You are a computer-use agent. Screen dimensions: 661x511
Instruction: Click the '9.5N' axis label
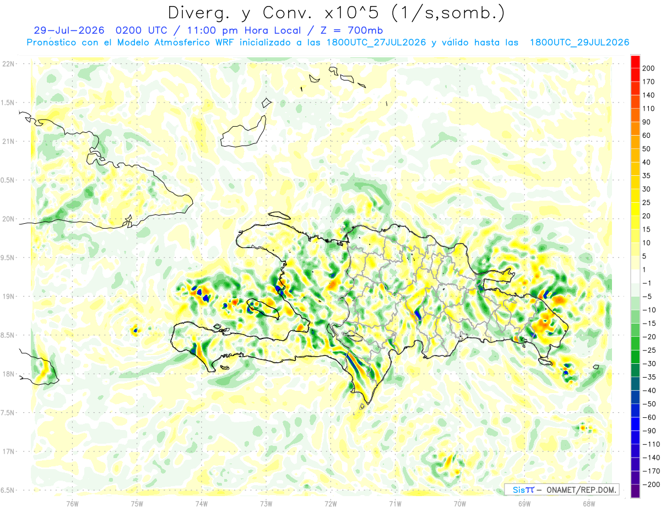(x=8, y=257)
